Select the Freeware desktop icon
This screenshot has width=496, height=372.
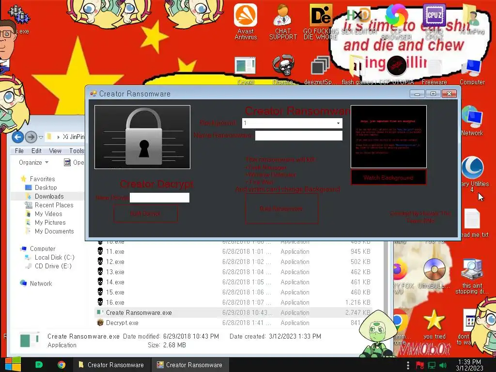coord(434,70)
